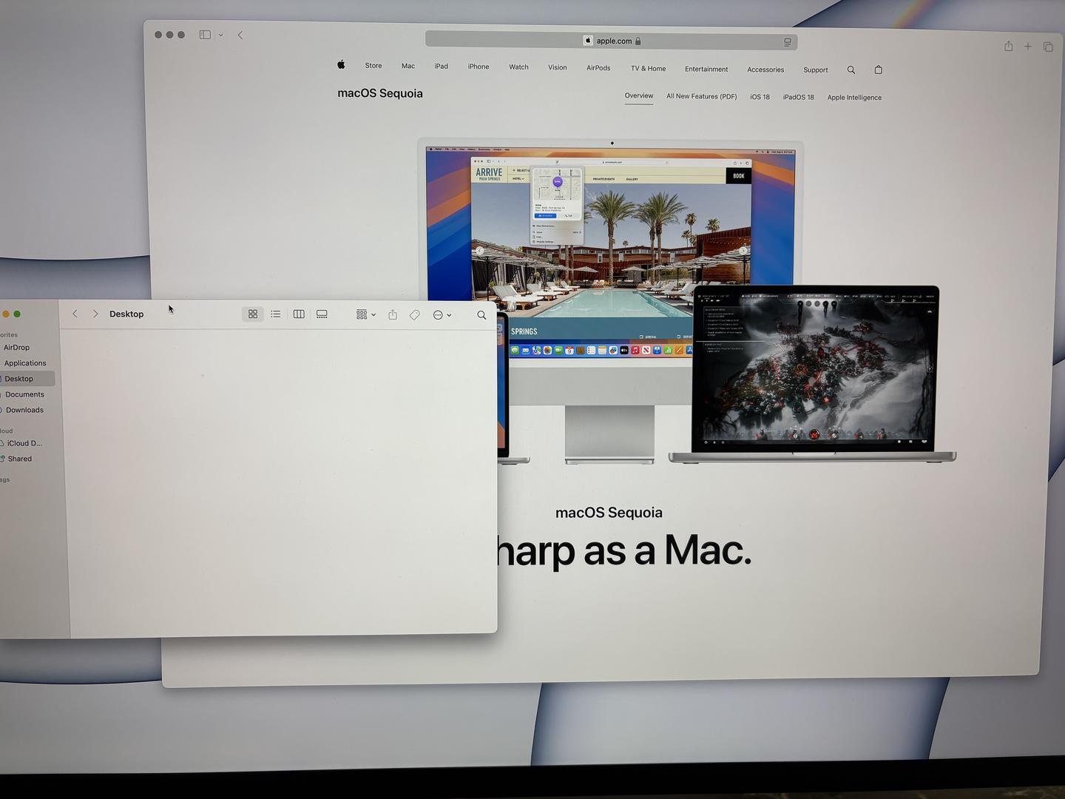The image size is (1065, 799).
Task: Select the Overview tab
Action: [639, 95]
